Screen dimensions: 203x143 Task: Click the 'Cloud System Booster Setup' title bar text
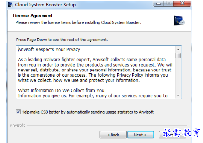point(46,5)
